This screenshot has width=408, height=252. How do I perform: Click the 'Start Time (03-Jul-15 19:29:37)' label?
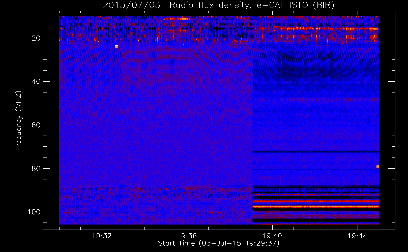tap(219, 243)
